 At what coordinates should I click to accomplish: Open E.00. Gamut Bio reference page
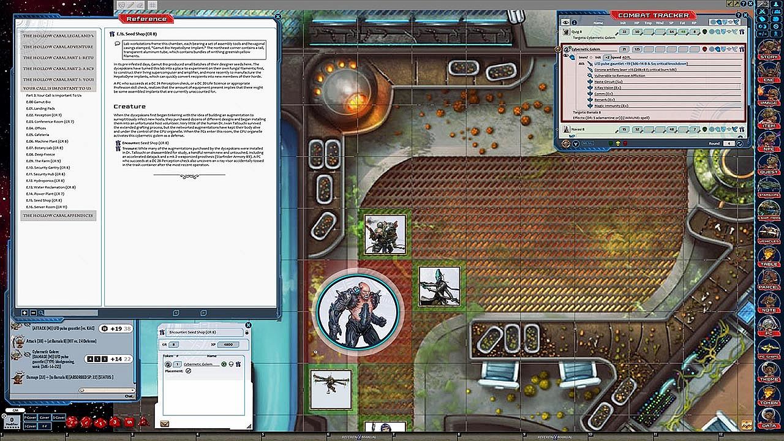click(x=39, y=102)
